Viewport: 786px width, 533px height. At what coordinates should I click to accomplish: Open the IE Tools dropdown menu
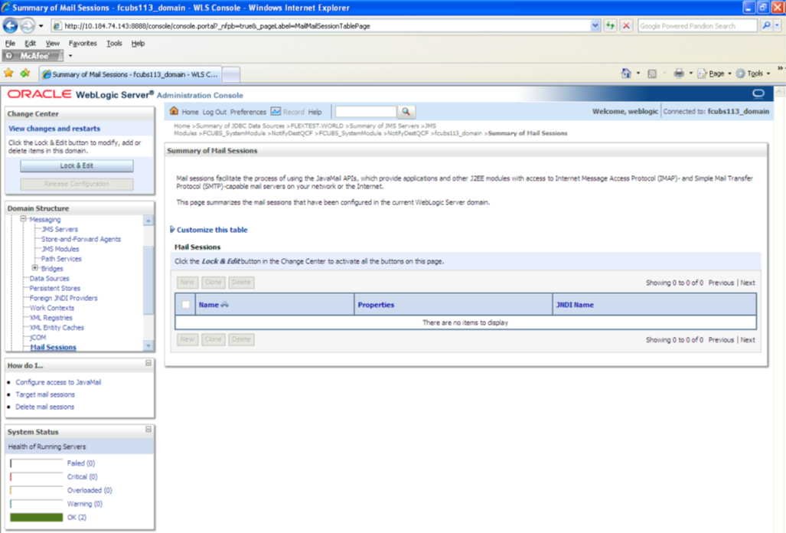(753, 74)
